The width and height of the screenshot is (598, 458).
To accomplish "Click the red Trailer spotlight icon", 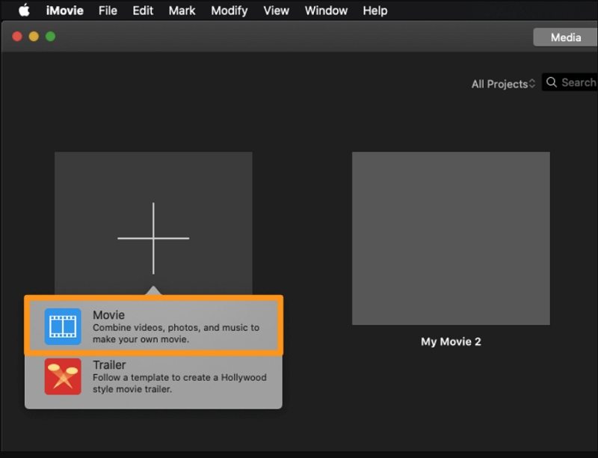I will click(x=63, y=376).
